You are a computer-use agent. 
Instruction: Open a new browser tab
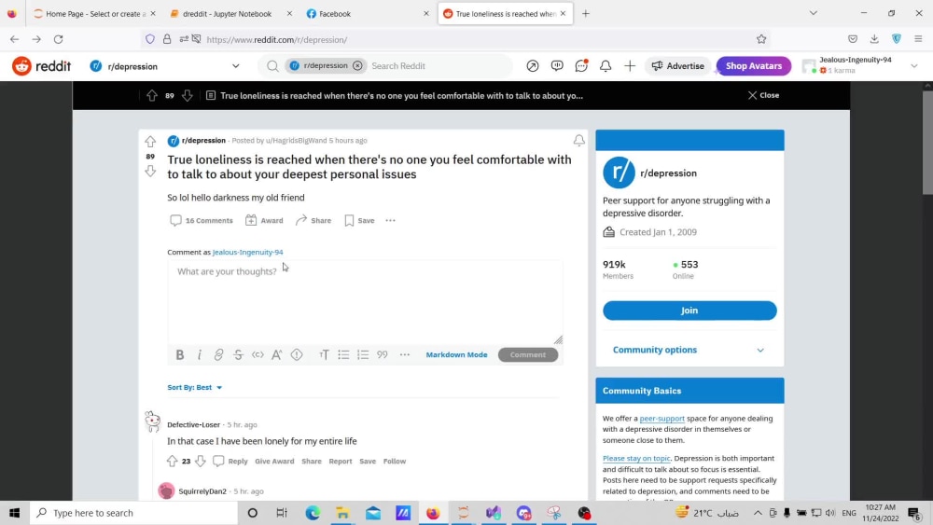tap(586, 14)
